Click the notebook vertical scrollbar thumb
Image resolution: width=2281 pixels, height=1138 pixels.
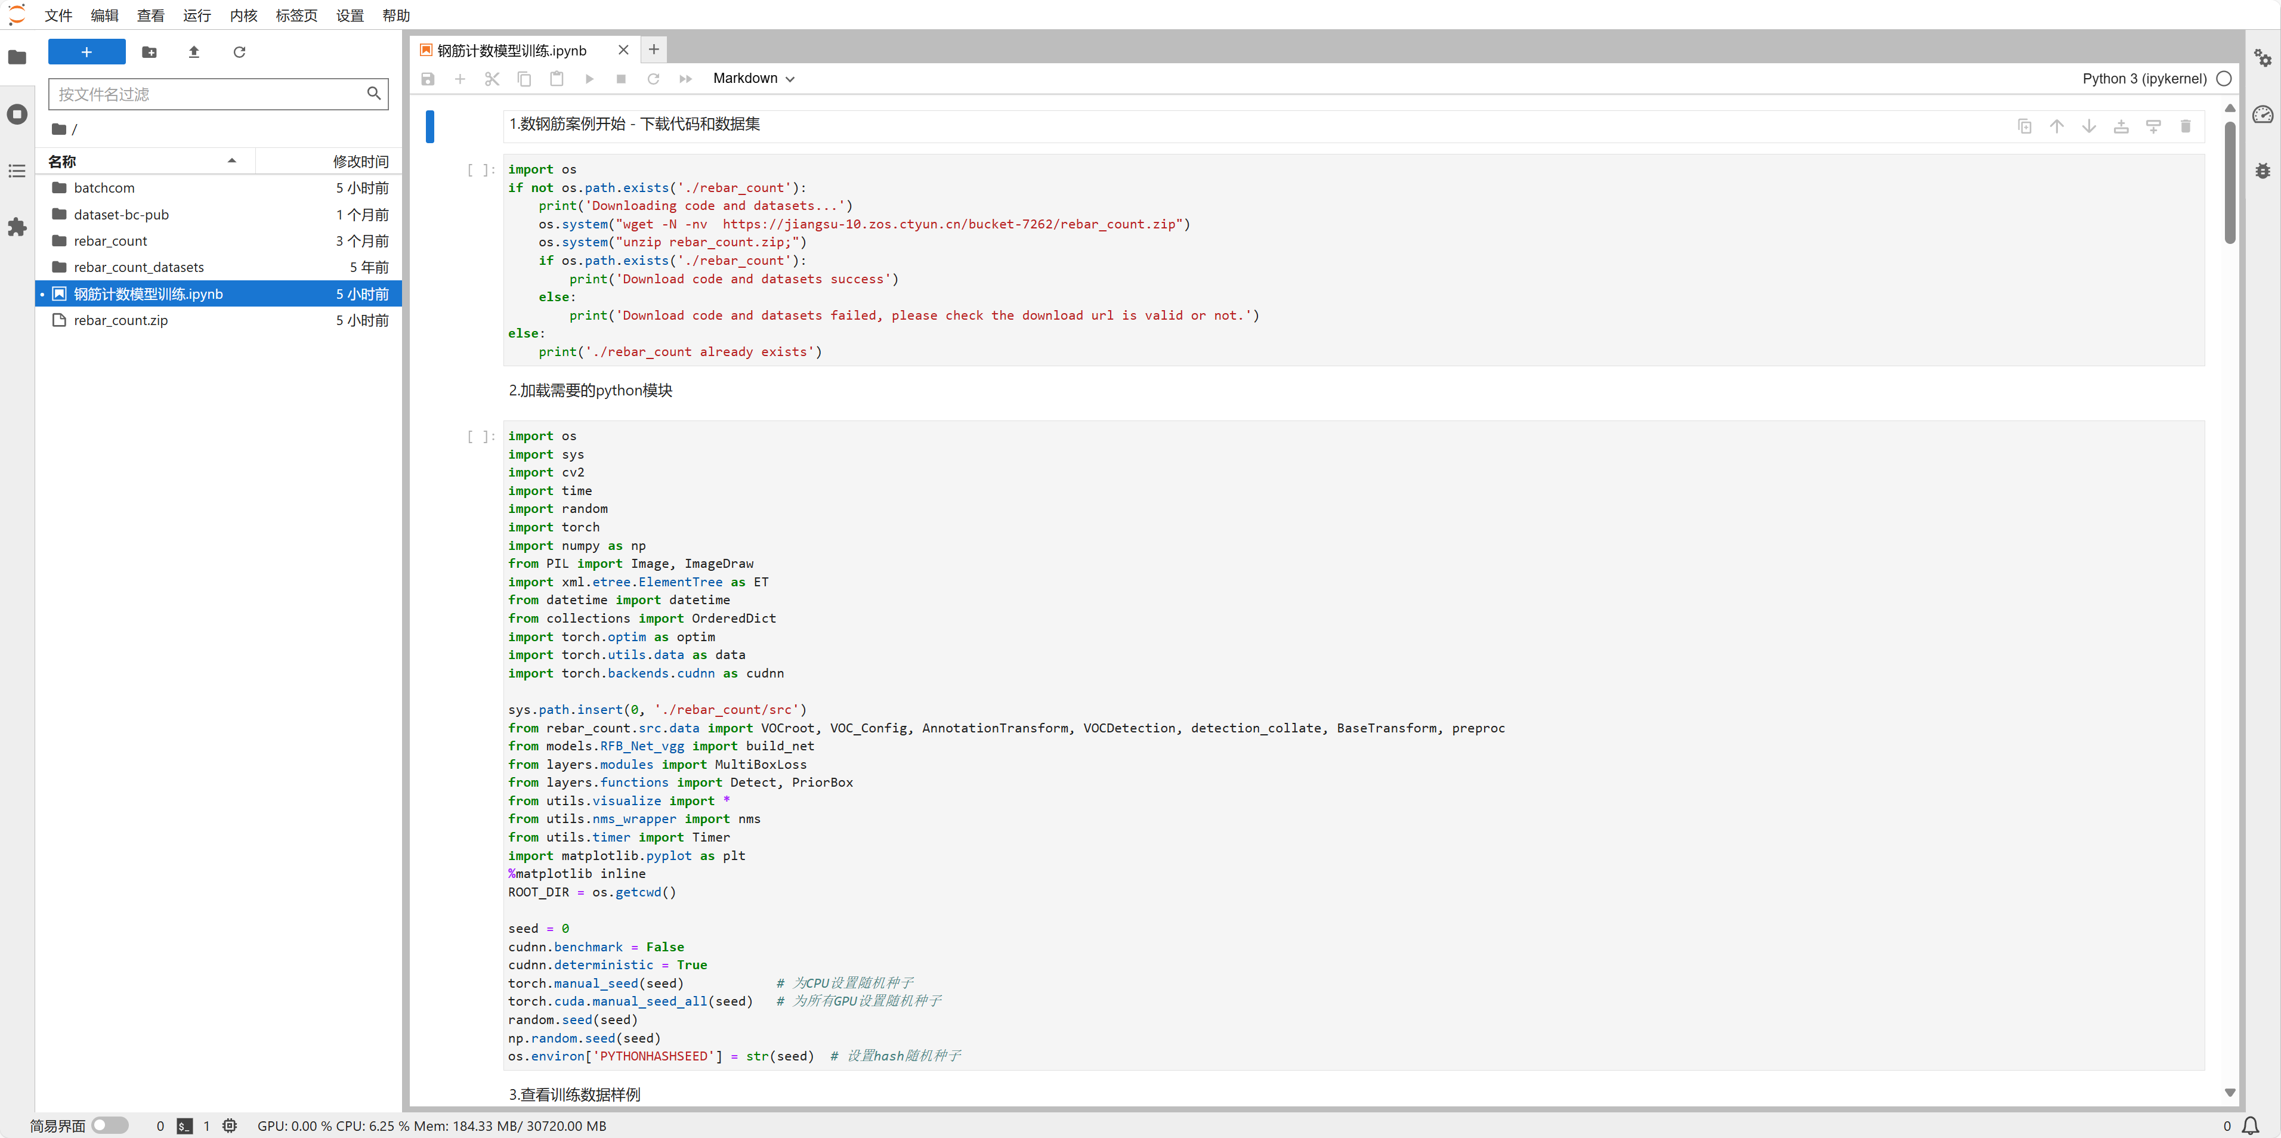point(2230,181)
